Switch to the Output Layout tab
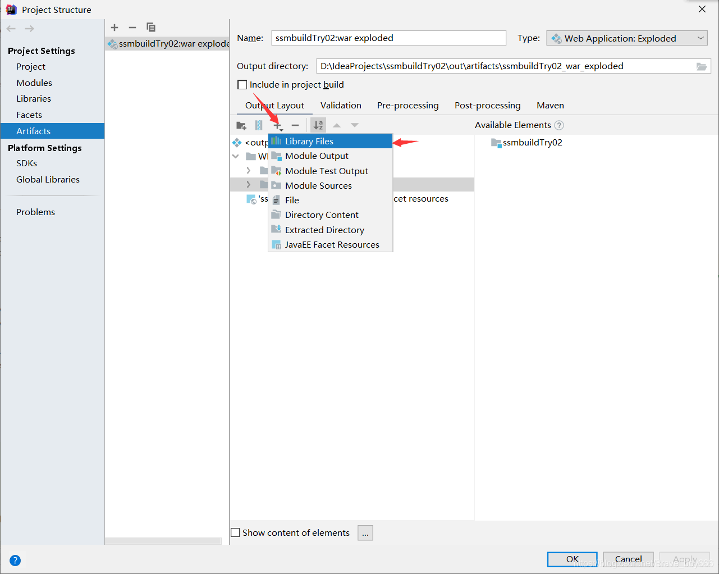The width and height of the screenshot is (719, 574). [x=274, y=106]
